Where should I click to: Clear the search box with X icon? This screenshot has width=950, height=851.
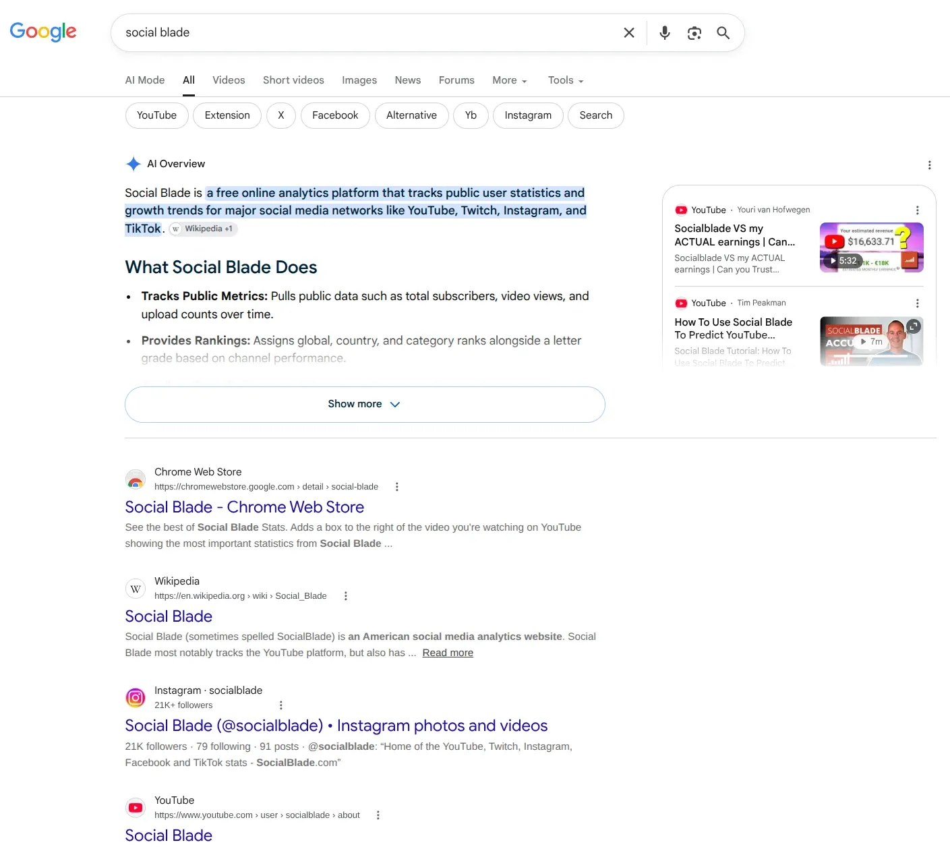coord(629,32)
